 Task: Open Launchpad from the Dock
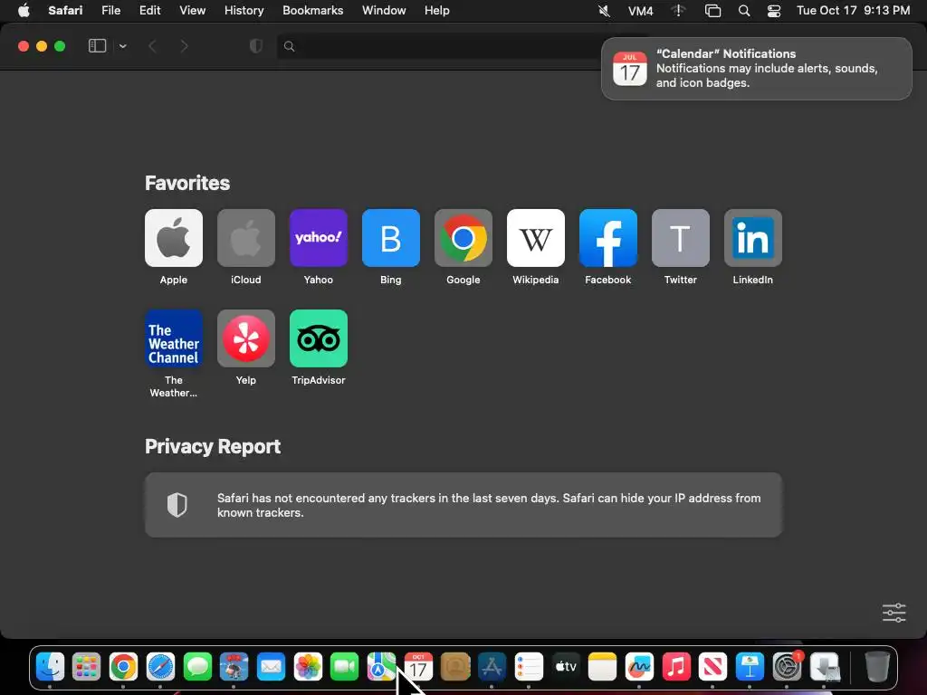click(x=86, y=667)
